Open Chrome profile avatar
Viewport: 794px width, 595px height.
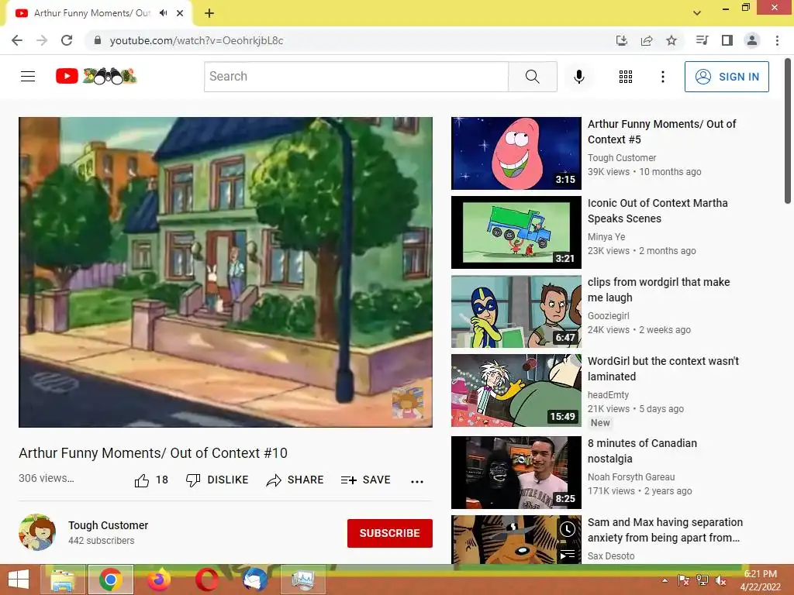point(752,40)
